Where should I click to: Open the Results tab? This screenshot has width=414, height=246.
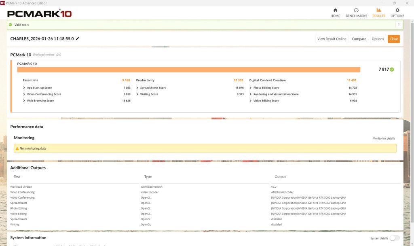pyautogui.click(x=378, y=13)
